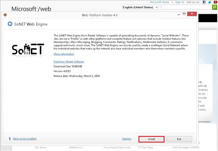Click the Sign In link
This screenshot has height=151, width=218.
(179, 2)
